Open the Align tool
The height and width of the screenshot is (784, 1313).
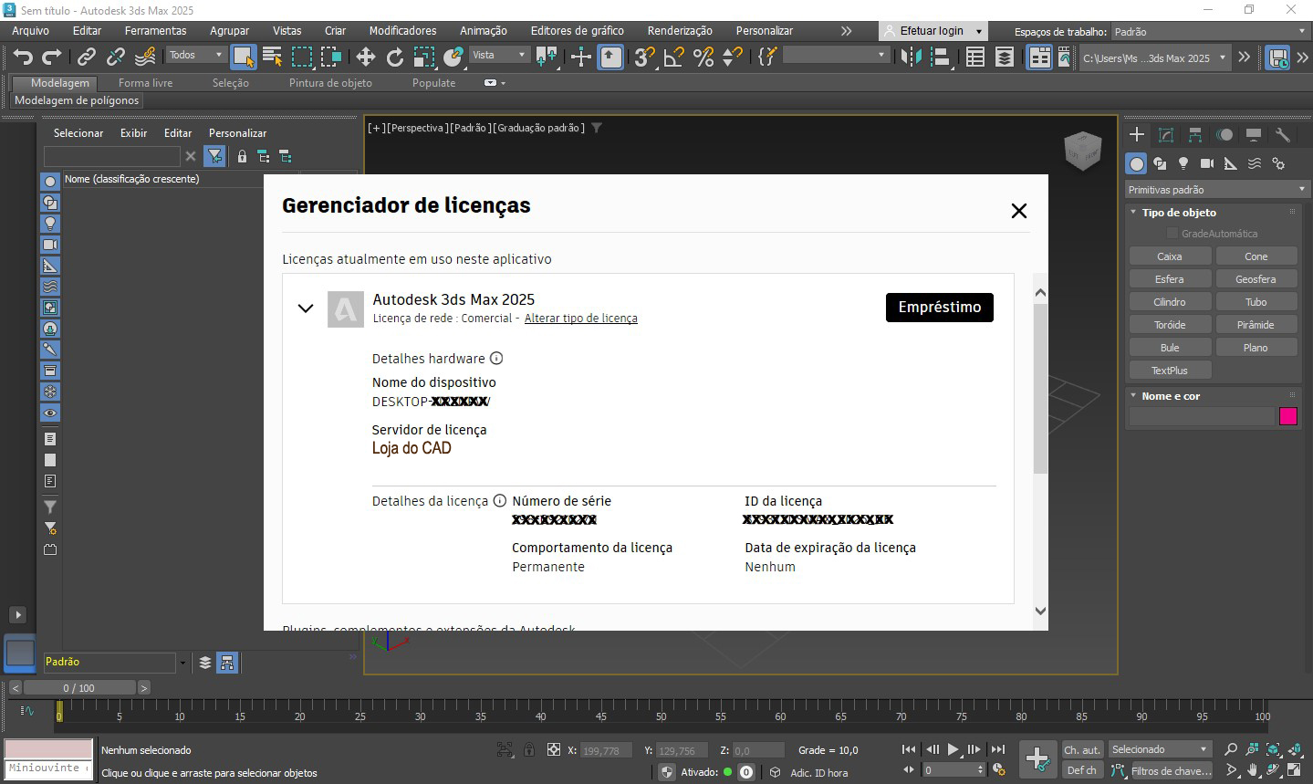pyautogui.click(x=940, y=57)
